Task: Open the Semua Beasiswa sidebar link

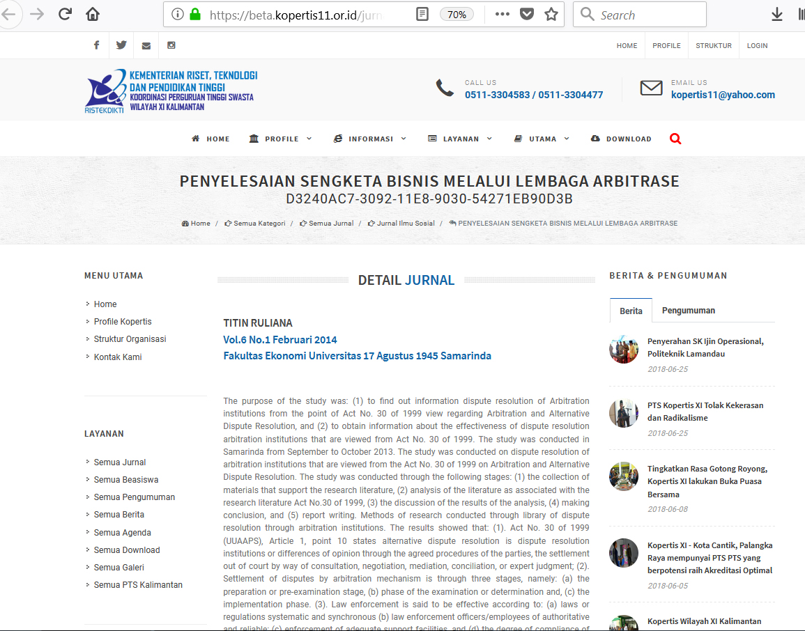Action: coord(126,480)
